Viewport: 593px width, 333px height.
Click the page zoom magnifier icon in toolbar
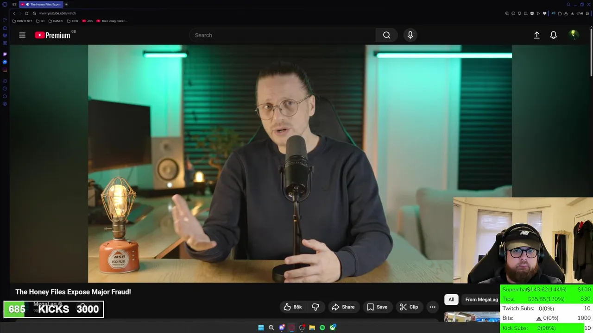(507, 13)
